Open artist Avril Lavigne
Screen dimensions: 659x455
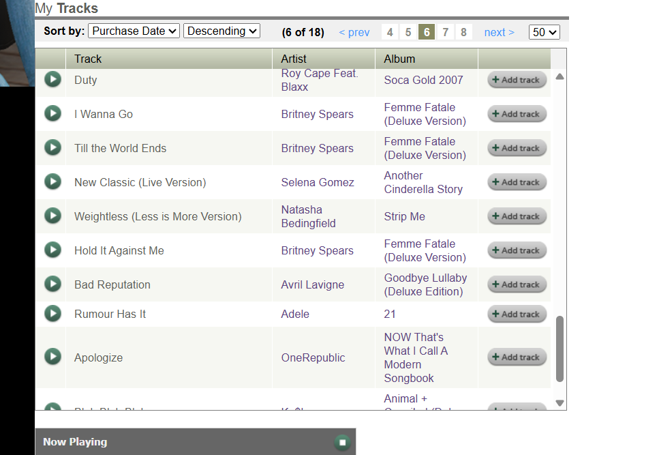tap(312, 284)
